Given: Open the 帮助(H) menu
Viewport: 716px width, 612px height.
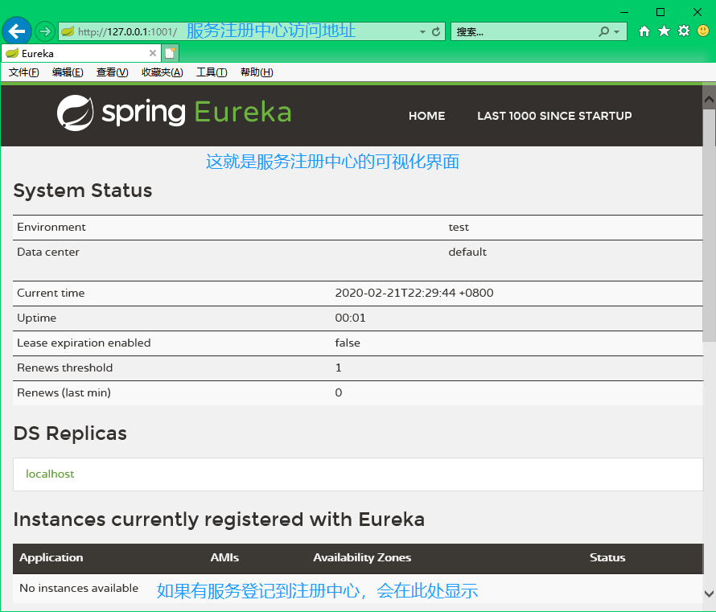Looking at the screenshot, I should tap(257, 72).
